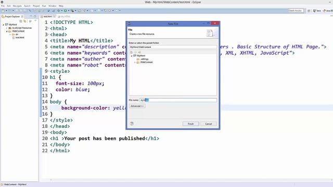The width and height of the screenshot is (333, 187).
Task: Click the Eclipse window system icon
Action: (x=2, y=2)
